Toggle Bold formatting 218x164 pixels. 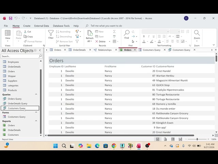[x=144, y=37]
